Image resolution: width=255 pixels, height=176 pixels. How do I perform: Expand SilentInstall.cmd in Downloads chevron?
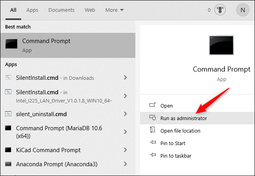point(125,77)
